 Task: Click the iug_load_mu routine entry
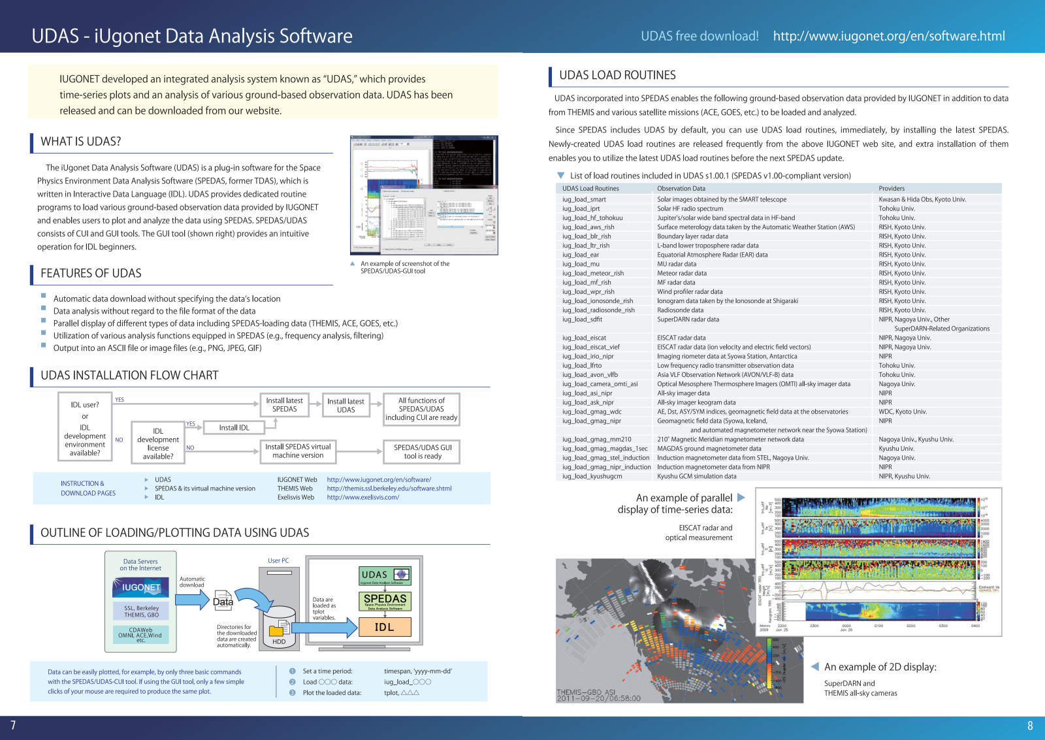tap(581, 265)
